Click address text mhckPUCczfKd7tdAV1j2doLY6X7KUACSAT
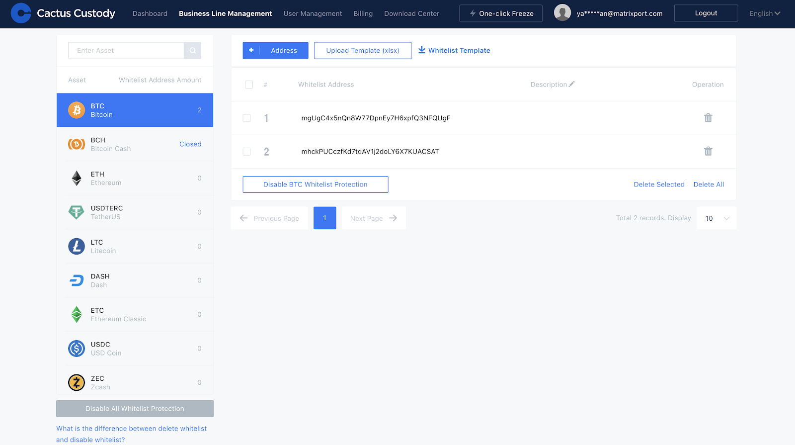The width and height of the screenshot is (795, 445). [x=370, y=151]
